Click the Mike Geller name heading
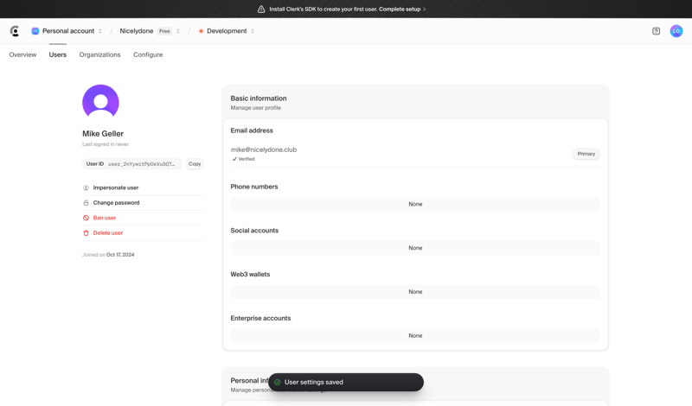Image resolution: width=692 pixels, height=406 pixels. (x=103, y=134)
